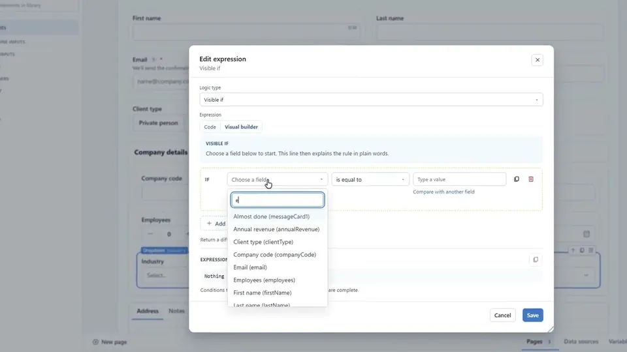Select Almost done (messageCard1) option
Image resolution: width=627 pixels, height=352 pixels.
tap(278, 216)
